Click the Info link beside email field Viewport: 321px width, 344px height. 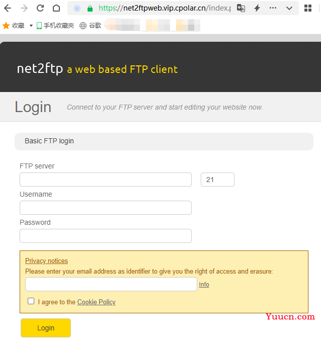(204, 284)
